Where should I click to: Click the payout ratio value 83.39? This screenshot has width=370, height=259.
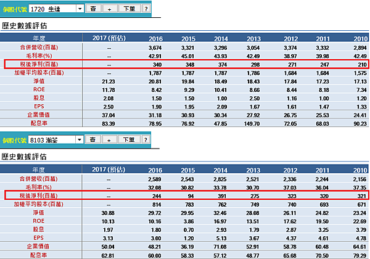(109, 124)
